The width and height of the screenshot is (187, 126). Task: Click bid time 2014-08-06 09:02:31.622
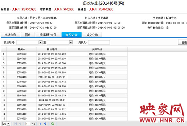52,109
